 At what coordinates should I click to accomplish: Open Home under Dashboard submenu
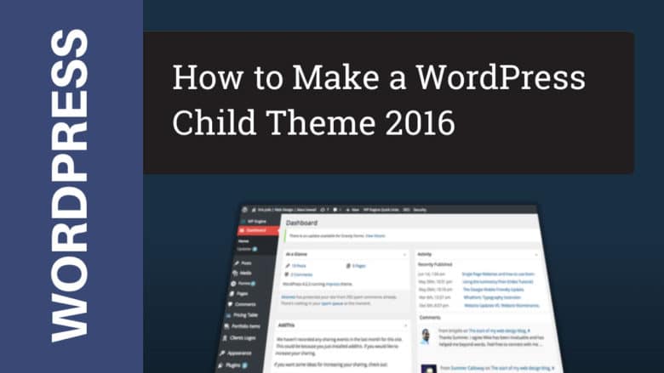pyautogui.click(x=243, y=241)
